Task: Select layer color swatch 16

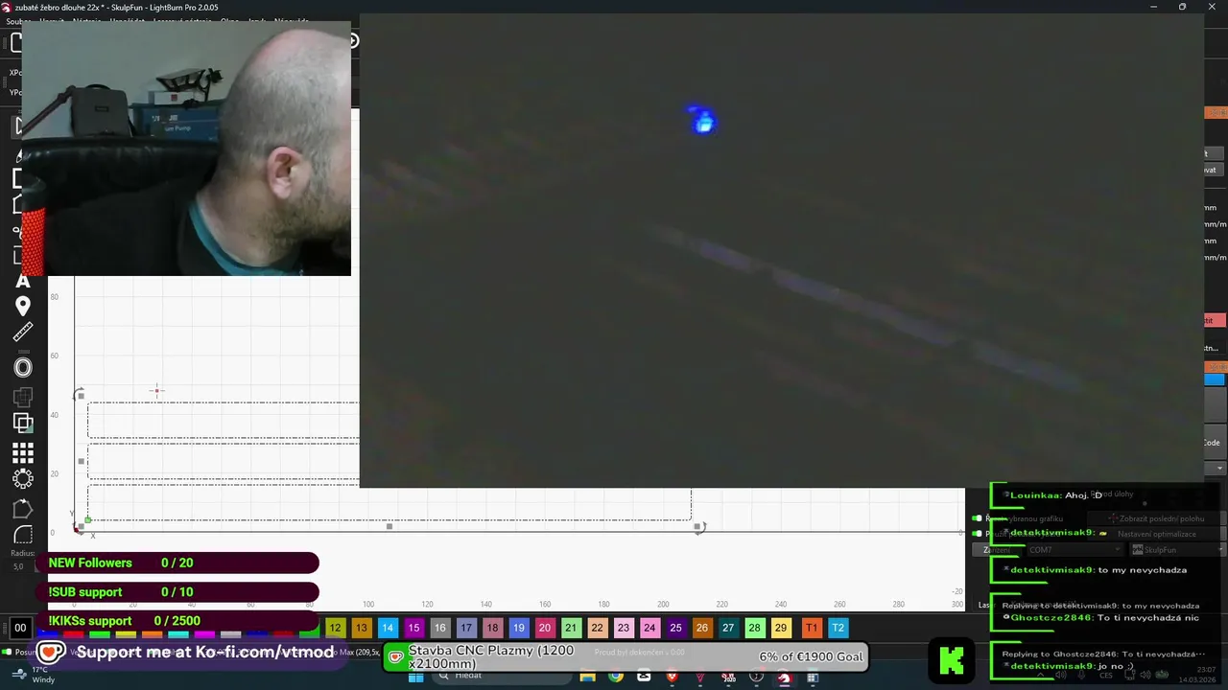Action: [439, 628]
